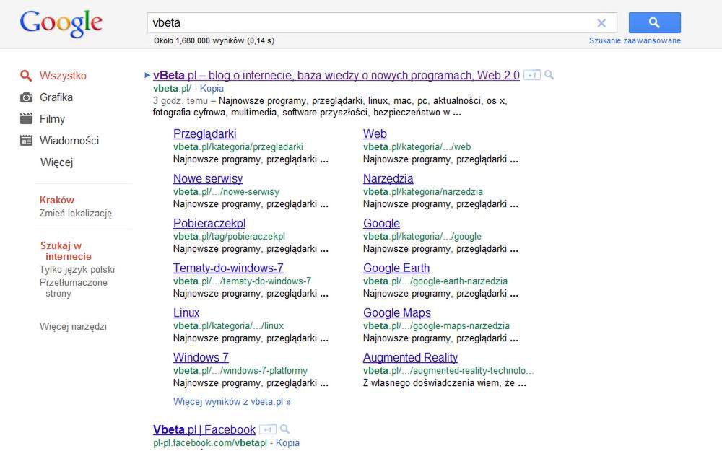Open Kopia link of Facebook result
The image size is (722, 451).
coord(288,443)
